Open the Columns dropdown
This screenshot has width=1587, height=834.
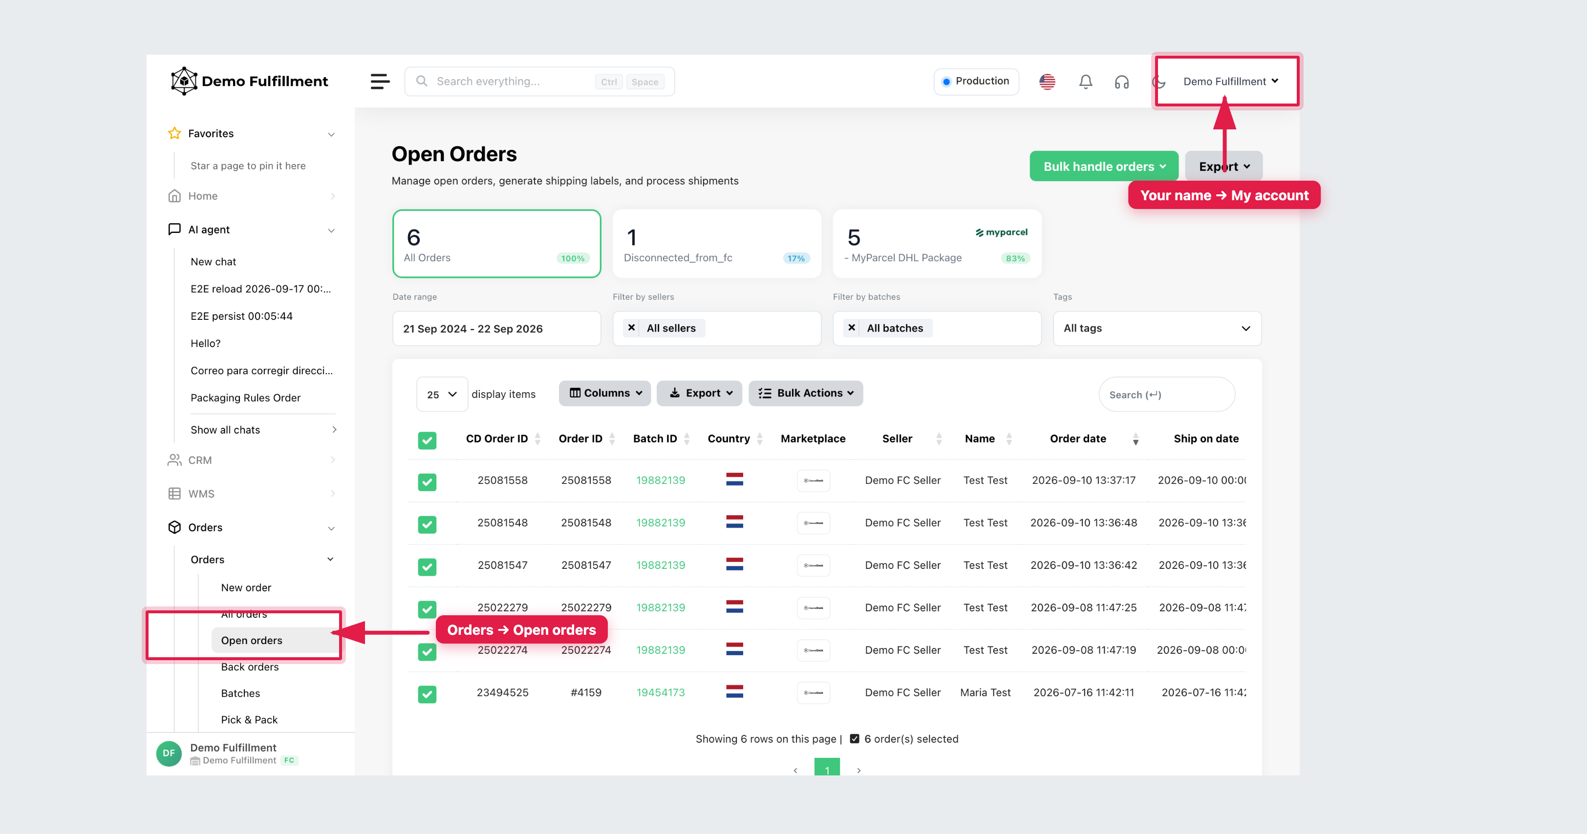pos(604,393)
